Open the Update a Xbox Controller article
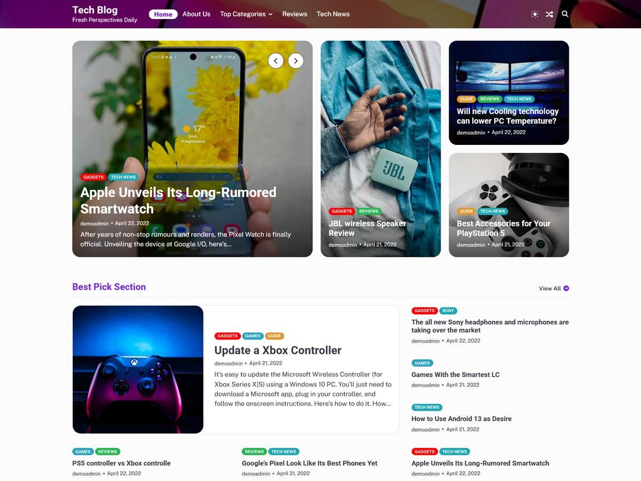 coord(278,351)
